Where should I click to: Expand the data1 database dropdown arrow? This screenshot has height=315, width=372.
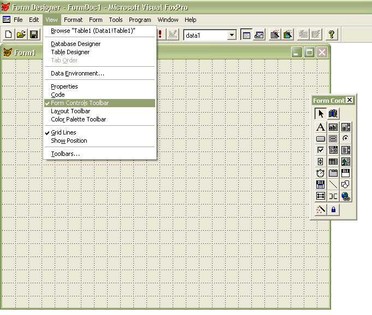[x=232, y=35]
